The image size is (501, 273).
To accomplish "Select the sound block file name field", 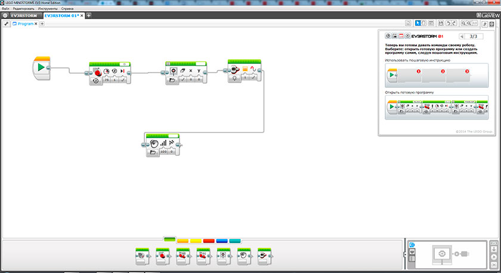I will click(173, 136).
